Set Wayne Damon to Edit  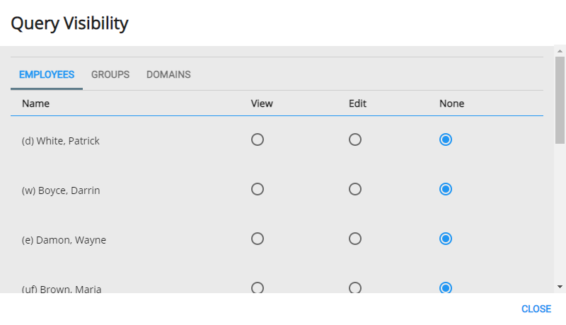tap(355, 239)
